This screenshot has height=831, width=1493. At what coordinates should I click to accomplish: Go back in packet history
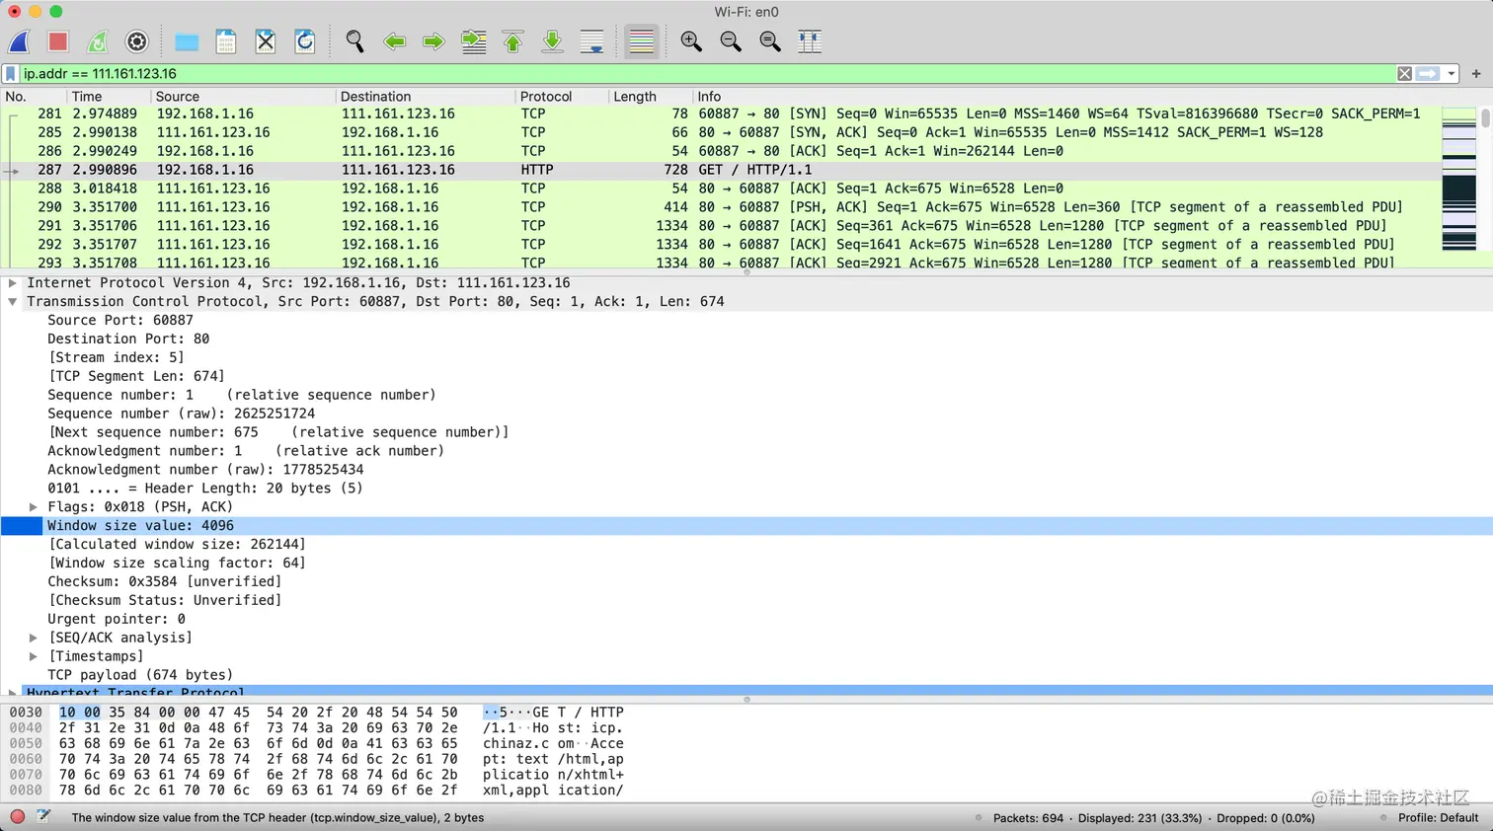(395, 41)
